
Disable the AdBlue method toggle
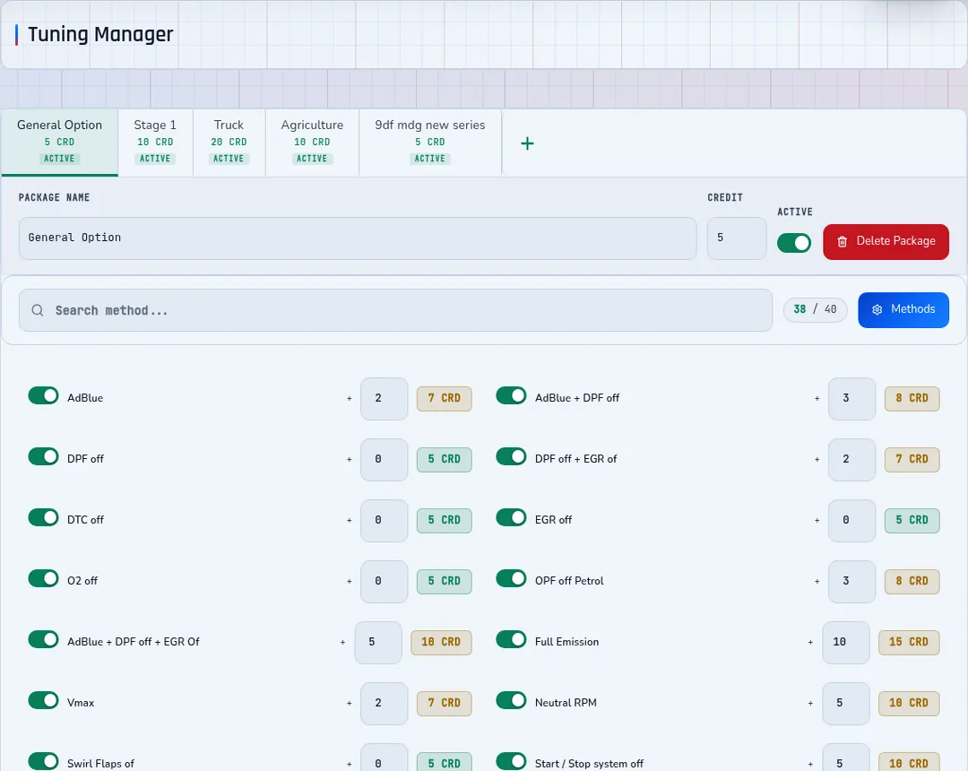point(43,395)
